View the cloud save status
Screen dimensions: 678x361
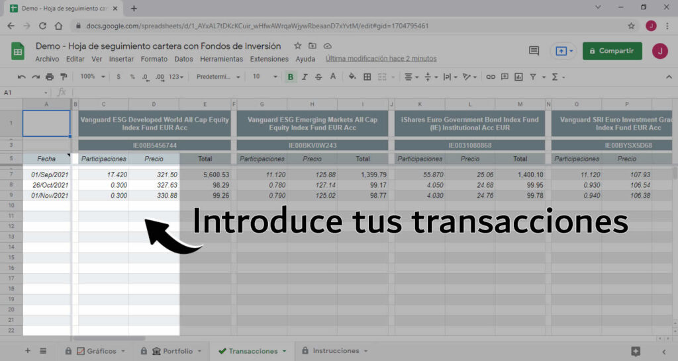pos(327,46)
